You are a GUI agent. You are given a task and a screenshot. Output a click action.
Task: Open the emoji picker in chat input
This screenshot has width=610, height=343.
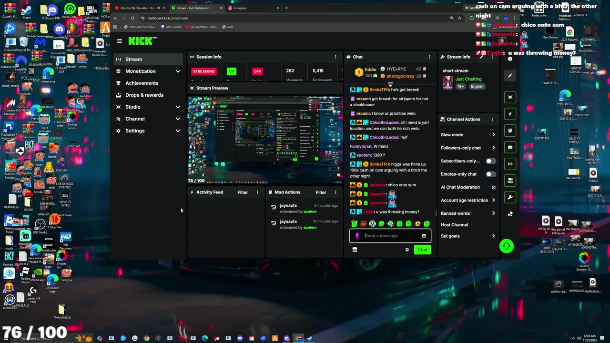point(424,236)
